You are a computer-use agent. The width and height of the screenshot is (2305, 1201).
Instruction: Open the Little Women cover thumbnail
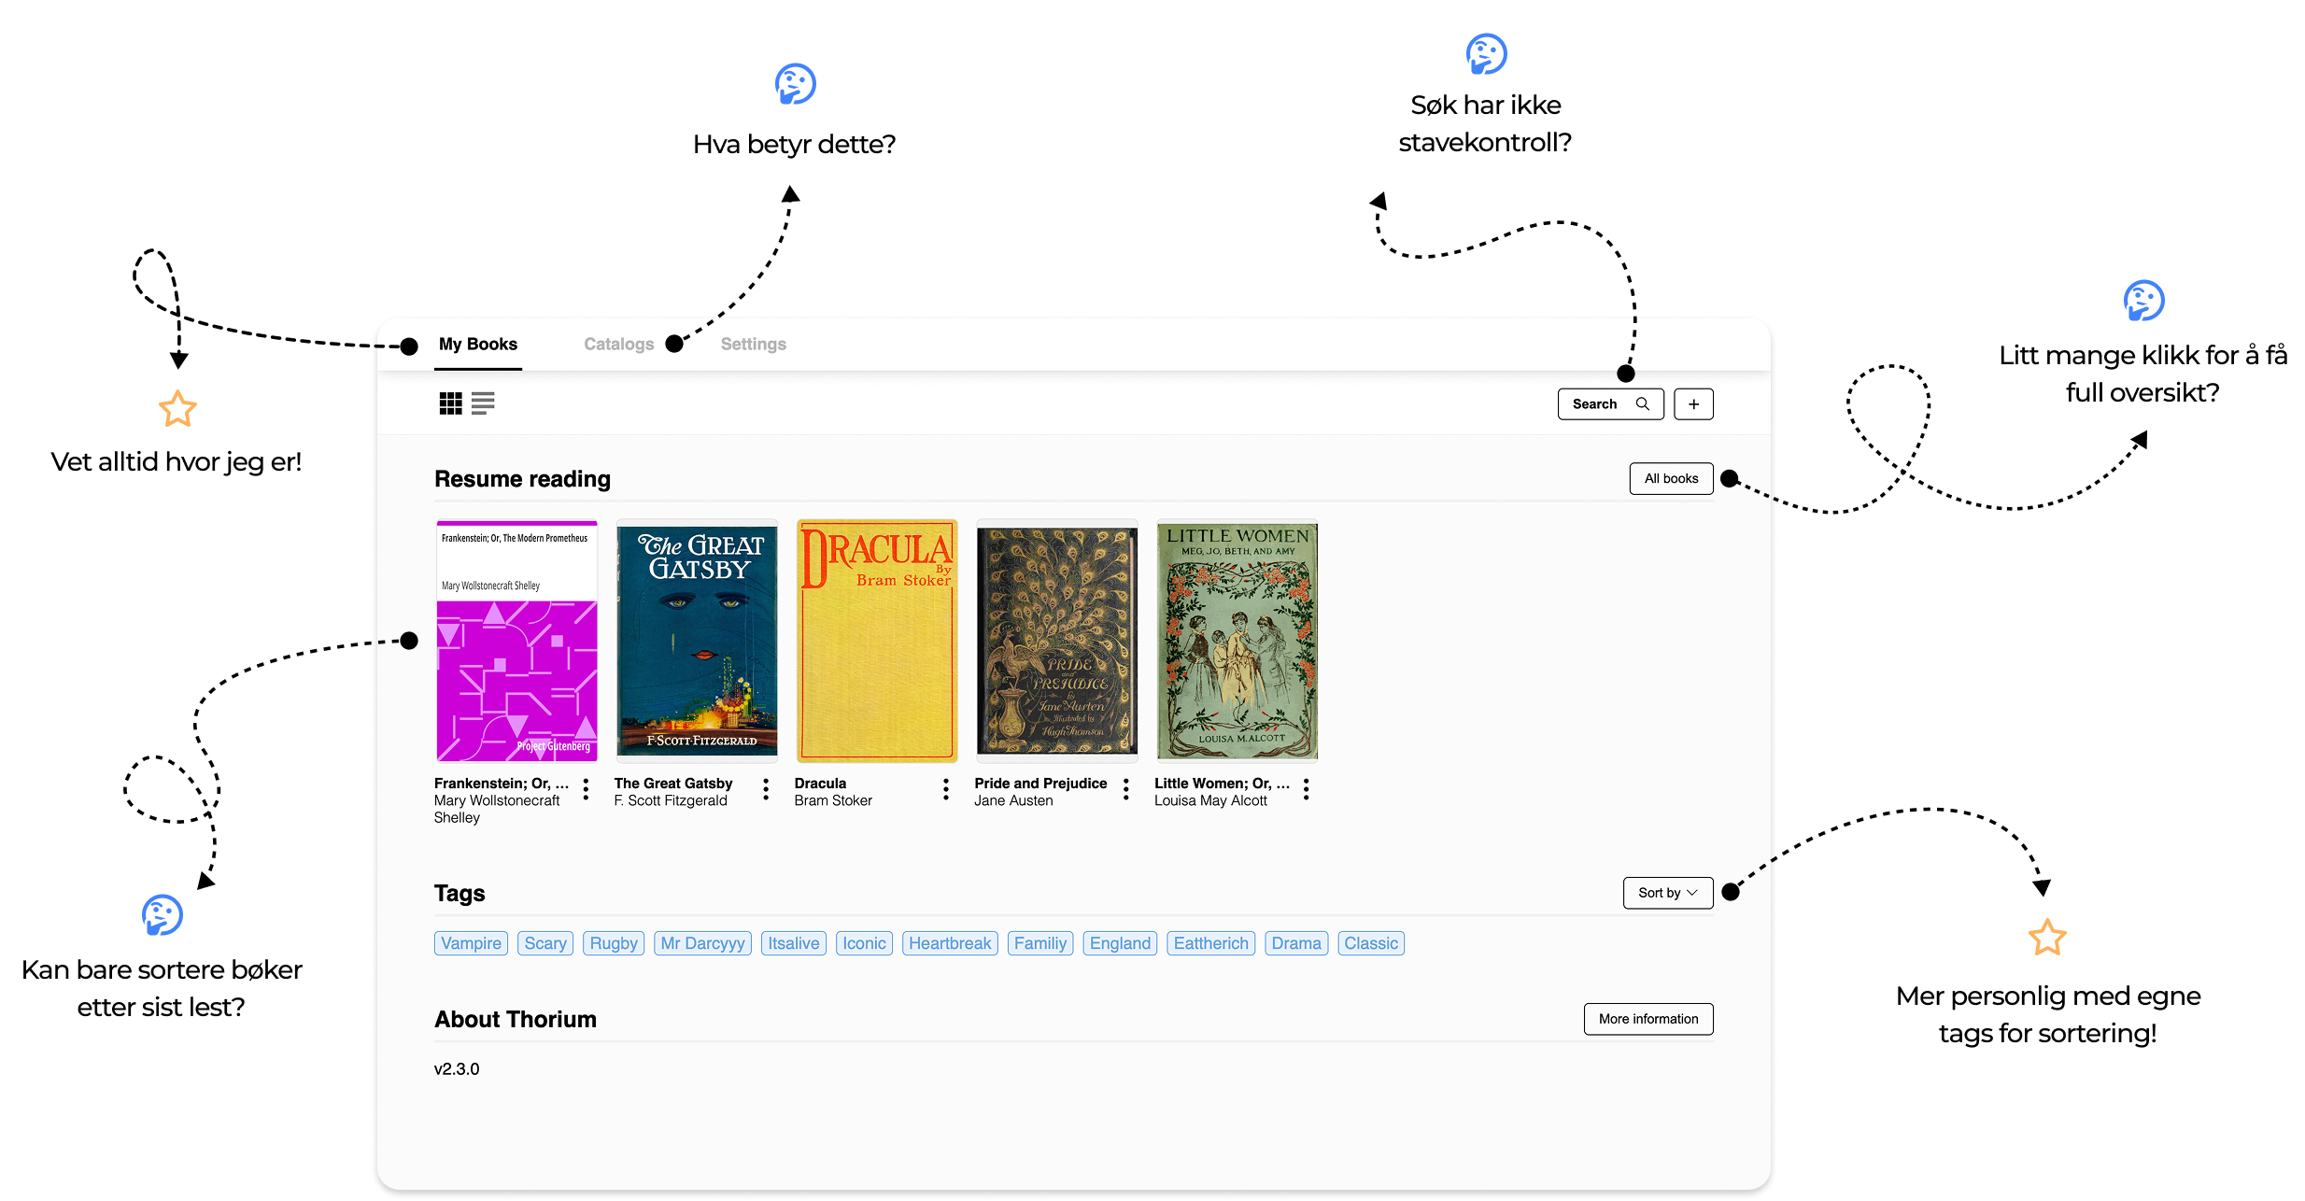tap(1237, 641)
